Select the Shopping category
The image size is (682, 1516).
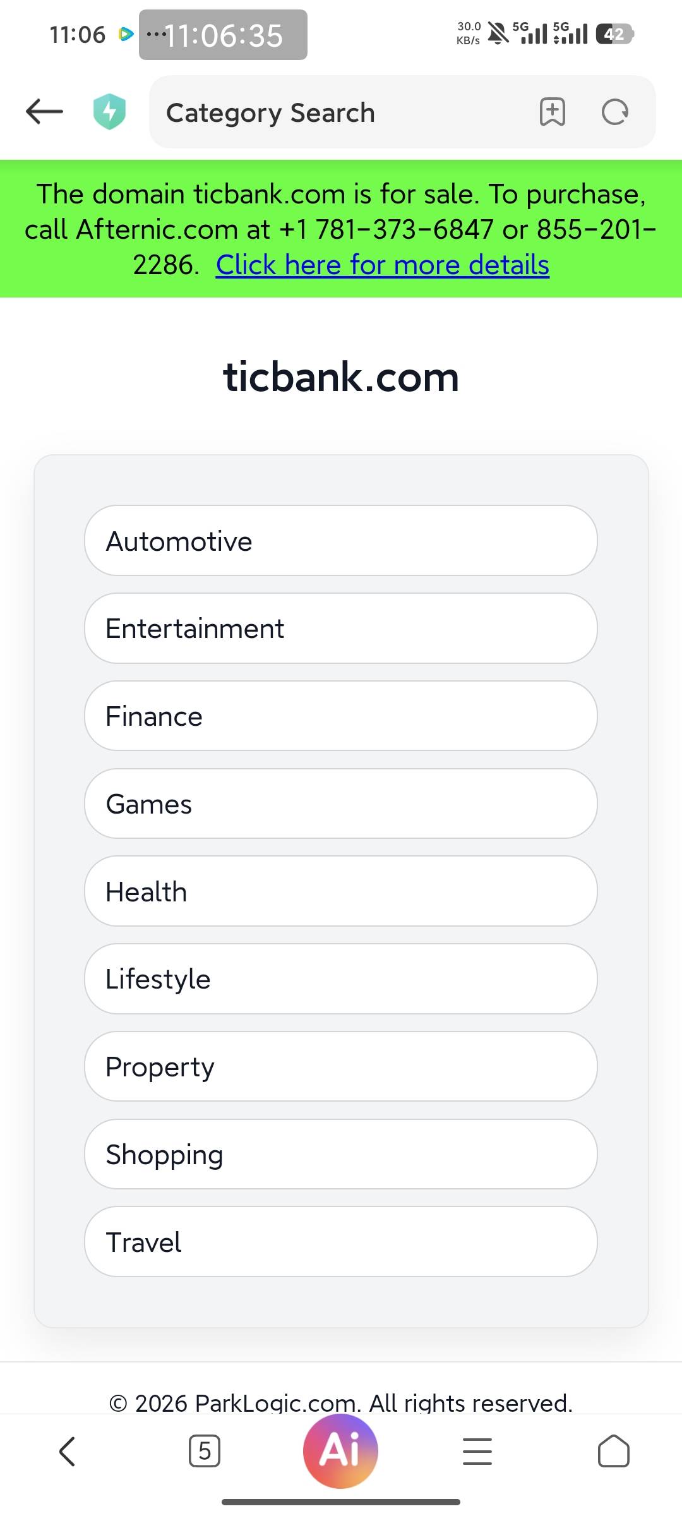click(341, 1155)
